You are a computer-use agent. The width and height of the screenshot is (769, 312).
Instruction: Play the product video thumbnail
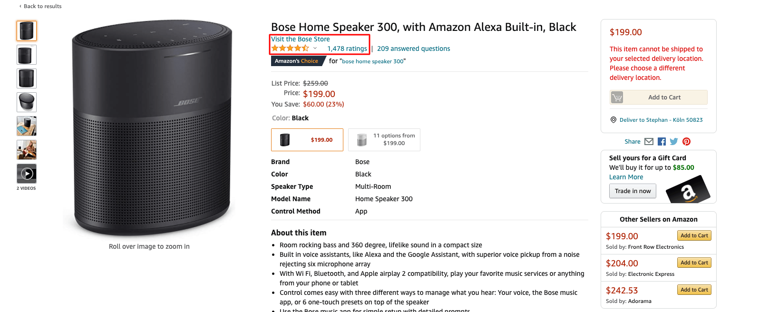pyautogui.click(x=27, y=174)
